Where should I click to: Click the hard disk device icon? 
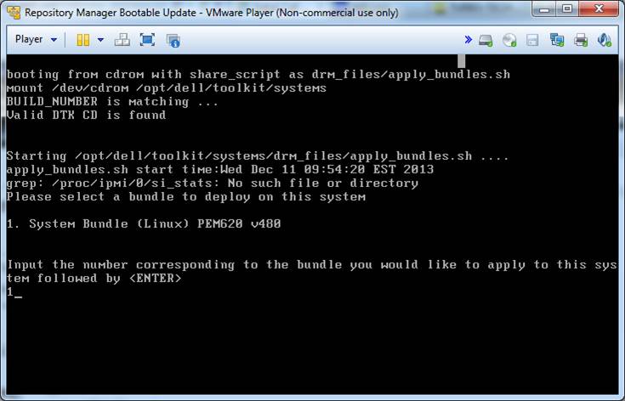pos(486,40)
